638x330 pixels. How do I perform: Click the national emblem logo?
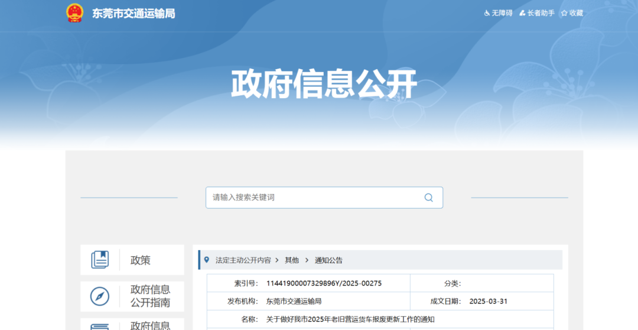75,13
